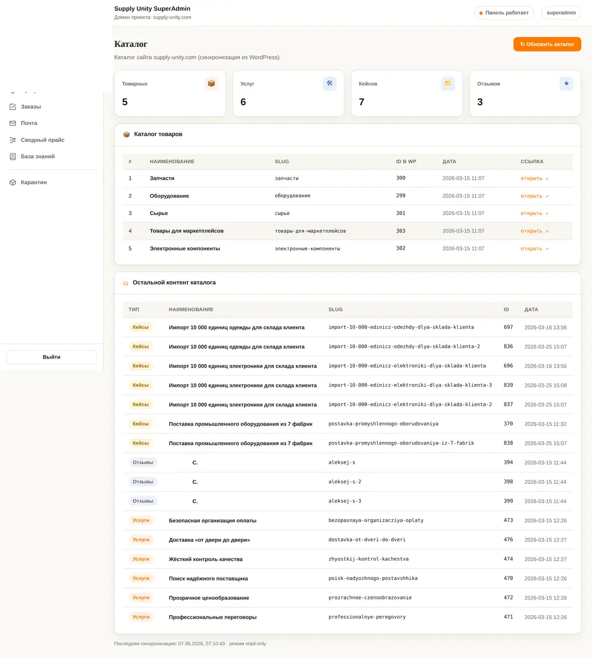Open link for Товары для маркетплейсов

[x=534, y=231]
